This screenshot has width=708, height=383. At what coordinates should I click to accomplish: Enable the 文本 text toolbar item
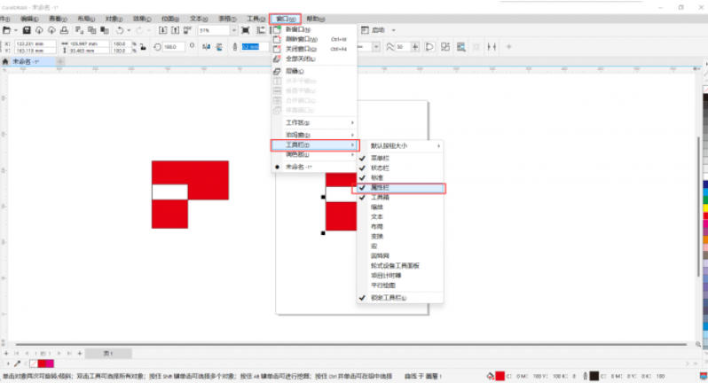click(x=400, y=217)
